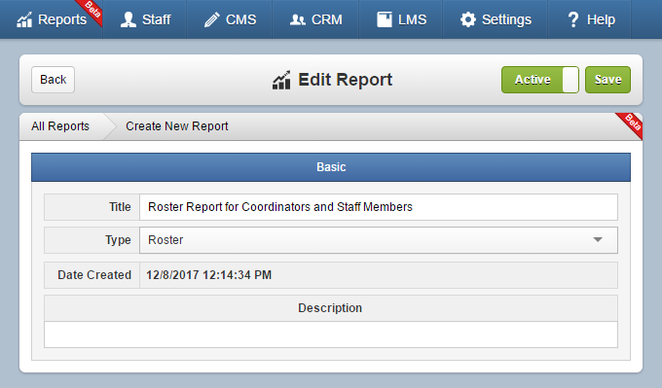Edit the Title input field
662x388 pixels.
coord(379,207)
